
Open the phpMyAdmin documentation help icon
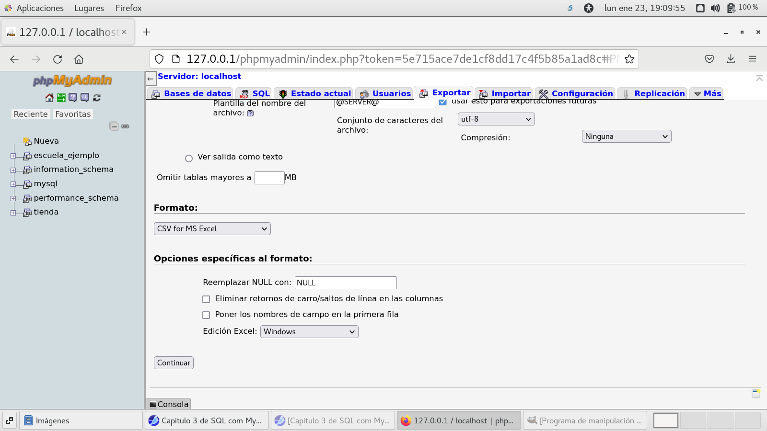tap(73, 98)
